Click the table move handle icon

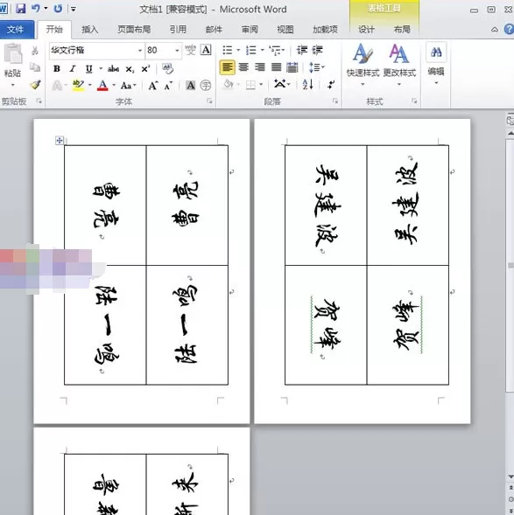tap(60, 141)
